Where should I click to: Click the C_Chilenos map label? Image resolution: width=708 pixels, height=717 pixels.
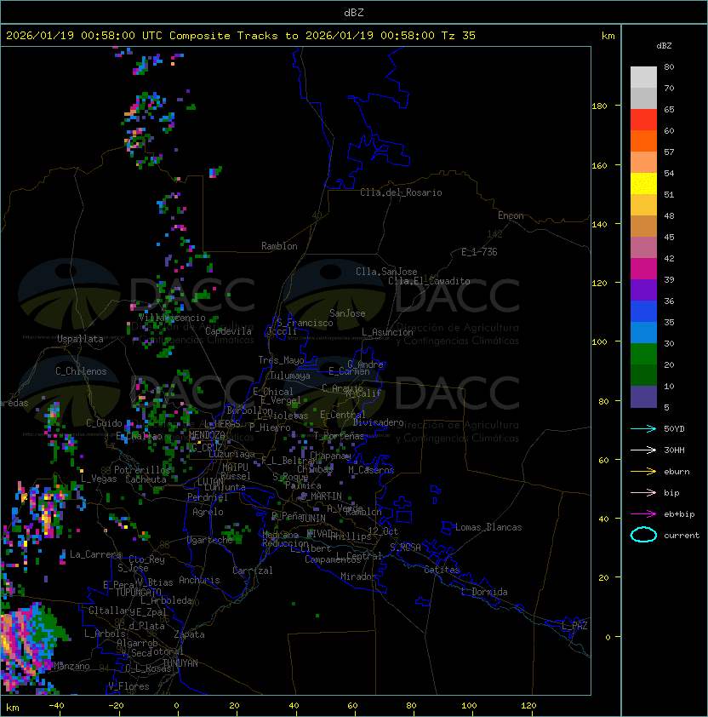click(x=81, y=371)
